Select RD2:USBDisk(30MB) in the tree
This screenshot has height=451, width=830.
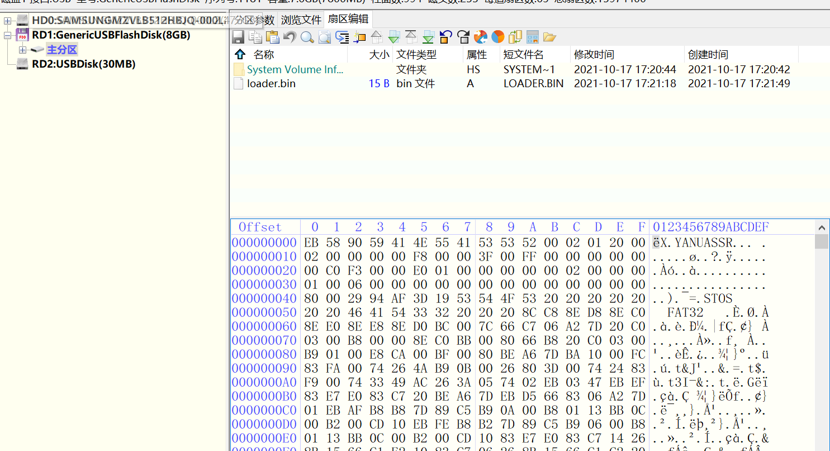coord(83,64)
